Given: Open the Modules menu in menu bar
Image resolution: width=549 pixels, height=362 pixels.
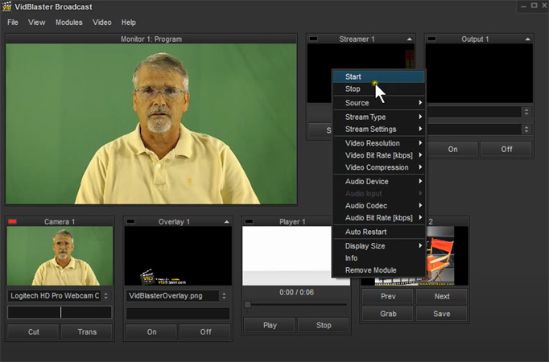Looking at the screenshot, I should [x=68, y=23].
